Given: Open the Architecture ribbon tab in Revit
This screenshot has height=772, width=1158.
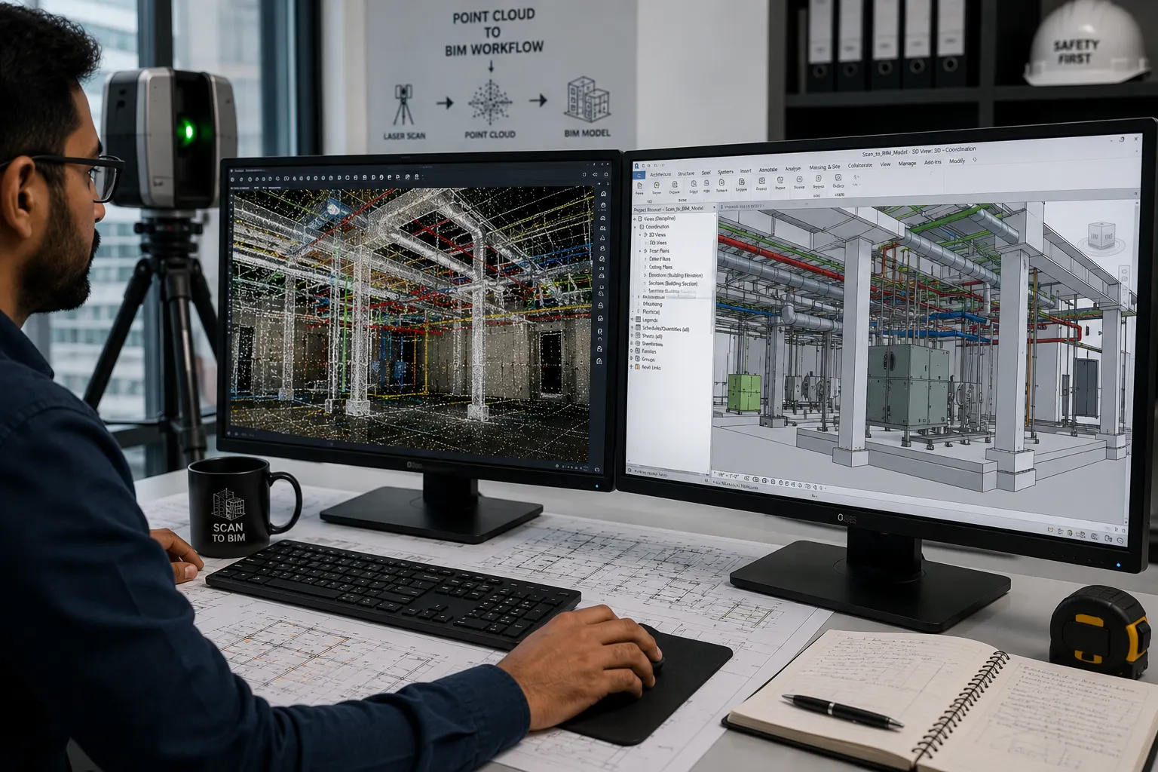Looking at the screenshot, I should pyautogui.click(x=660, y=174).
